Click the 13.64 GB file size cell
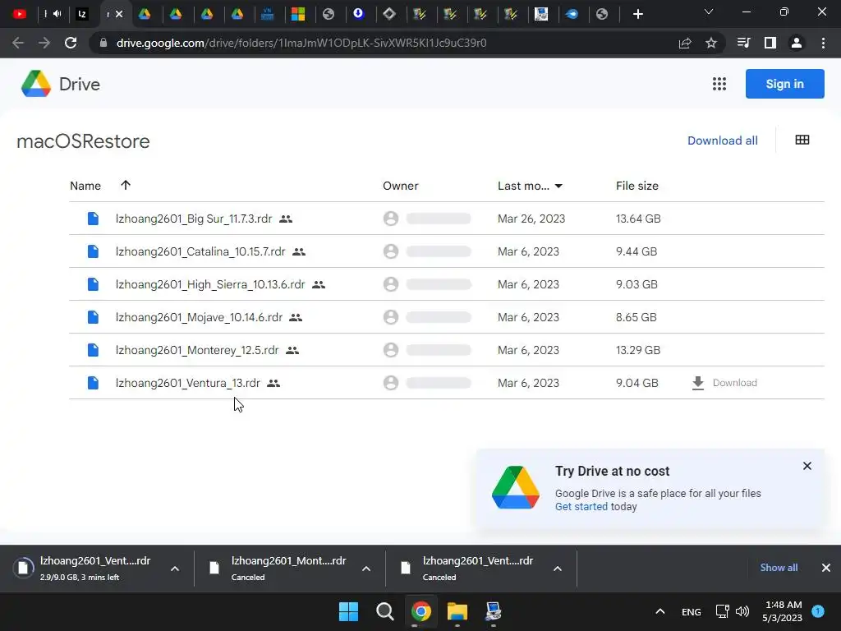 pos(638,219)
